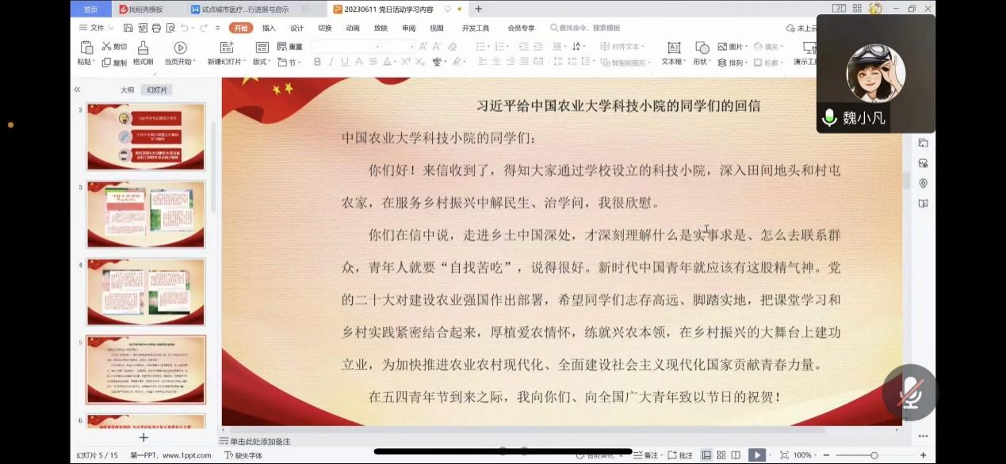The height and width of the screenshot is (464, 1006).
Task: Click the zoom slider in the status bar
Action: [874, 455]
